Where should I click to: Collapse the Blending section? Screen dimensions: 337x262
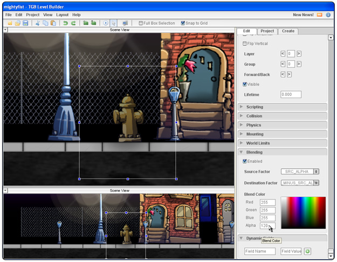coord(283,152)
